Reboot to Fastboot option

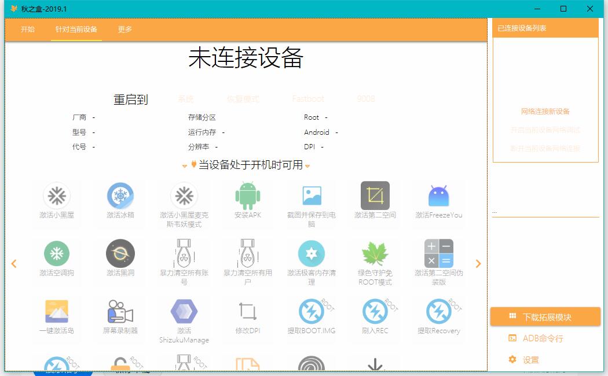[308, 99]
